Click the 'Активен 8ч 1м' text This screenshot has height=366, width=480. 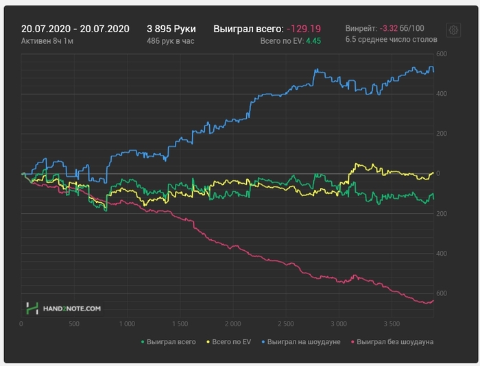point(47,41)
